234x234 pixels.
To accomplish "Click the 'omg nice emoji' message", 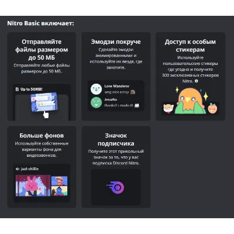I will pos(116,92).
